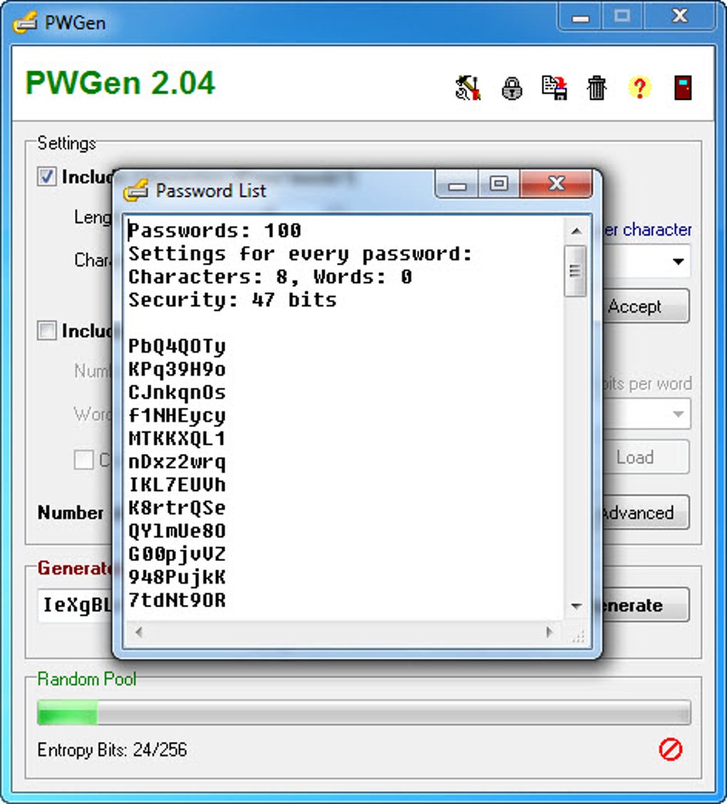Open help via the question mark icon
Viewport: 727px width, 804px height.
(x=639, y=88)
